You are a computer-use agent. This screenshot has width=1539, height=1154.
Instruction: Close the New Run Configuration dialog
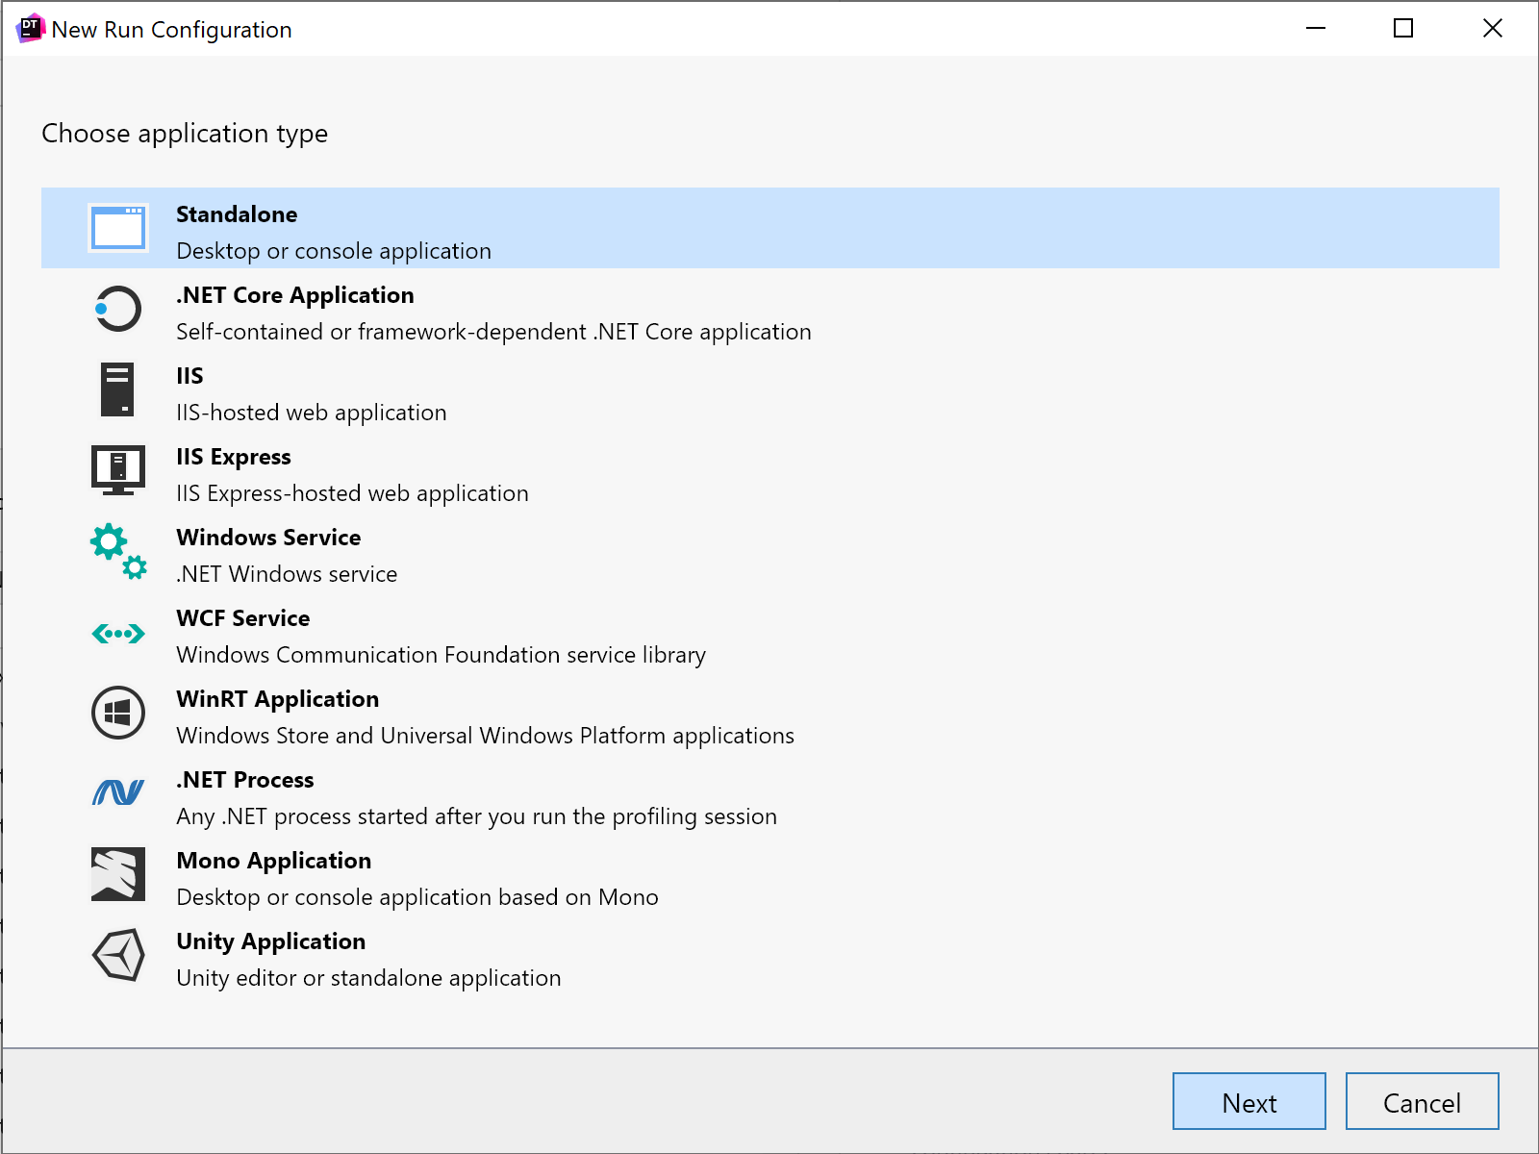pos(1492,28)
